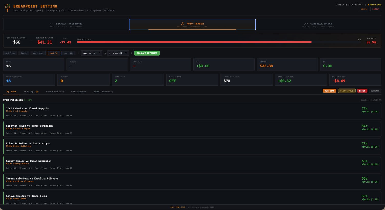Click the P&L +$0.00 value
The image size is (385, 210).
click(203, 66)
